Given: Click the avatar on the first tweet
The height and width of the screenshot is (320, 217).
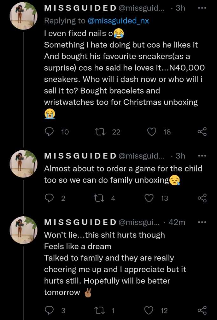Looking at the screenshot, I should [x=24, y=15].
